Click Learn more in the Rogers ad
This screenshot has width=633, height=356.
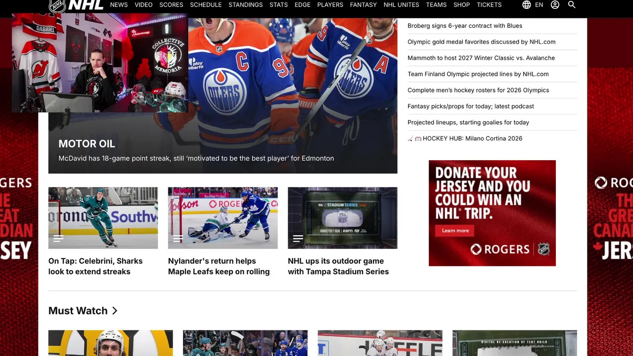pos(455,230)
